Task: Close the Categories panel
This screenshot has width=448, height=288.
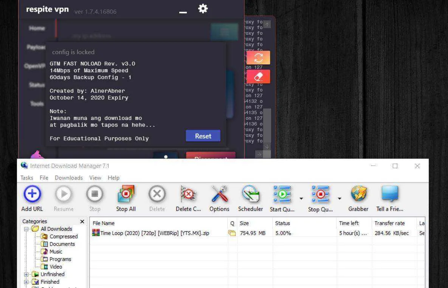Action: tap(82, 221)
